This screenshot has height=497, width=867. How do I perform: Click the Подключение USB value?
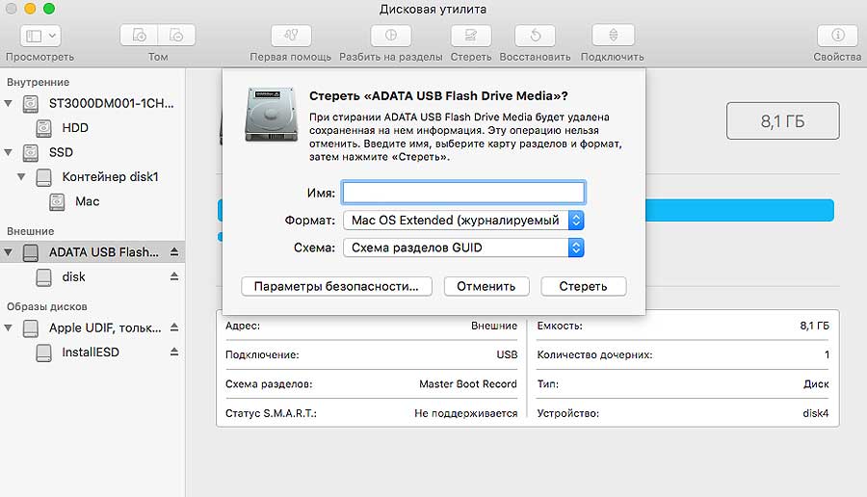click(507, 354)
